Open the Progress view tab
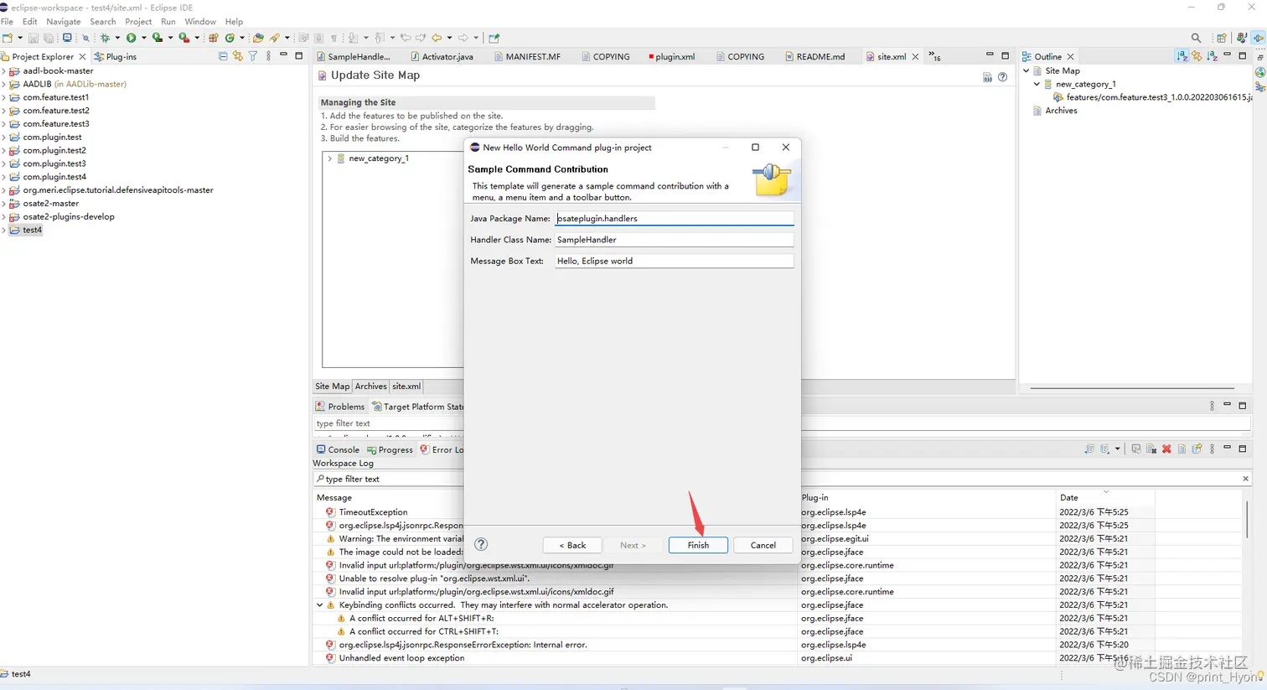The height and width of the screenshot is (690, 1267). click(390, 450)
